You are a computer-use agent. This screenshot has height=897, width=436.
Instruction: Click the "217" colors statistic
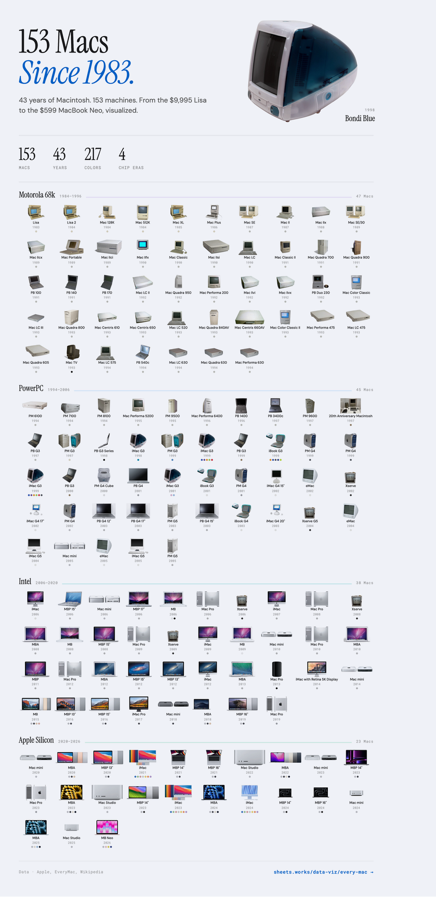click(x=93, y=154)
